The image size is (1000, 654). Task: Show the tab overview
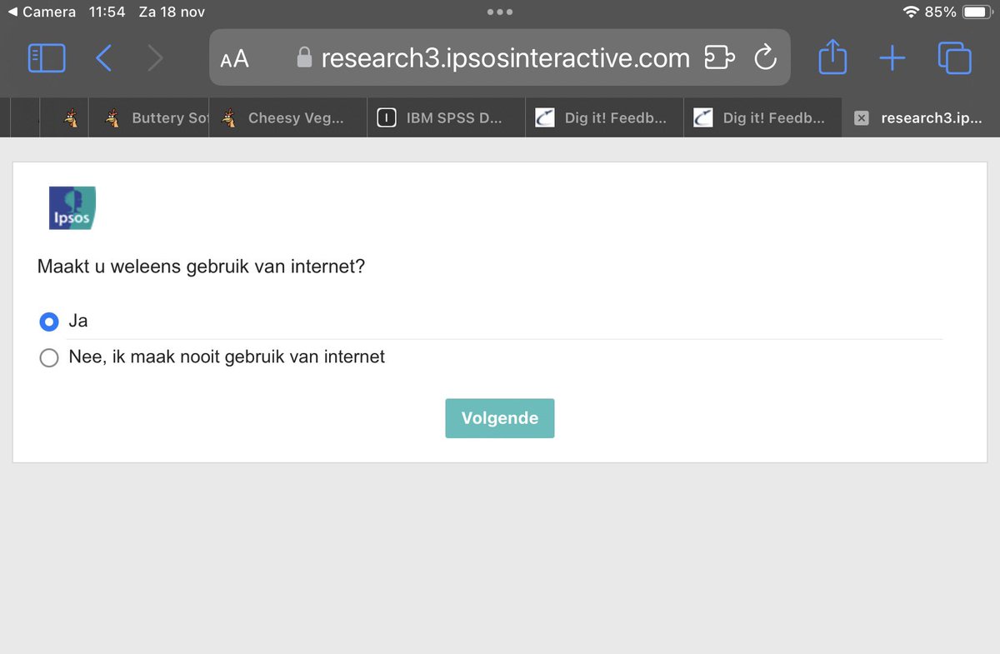click(x=955, y=58)
